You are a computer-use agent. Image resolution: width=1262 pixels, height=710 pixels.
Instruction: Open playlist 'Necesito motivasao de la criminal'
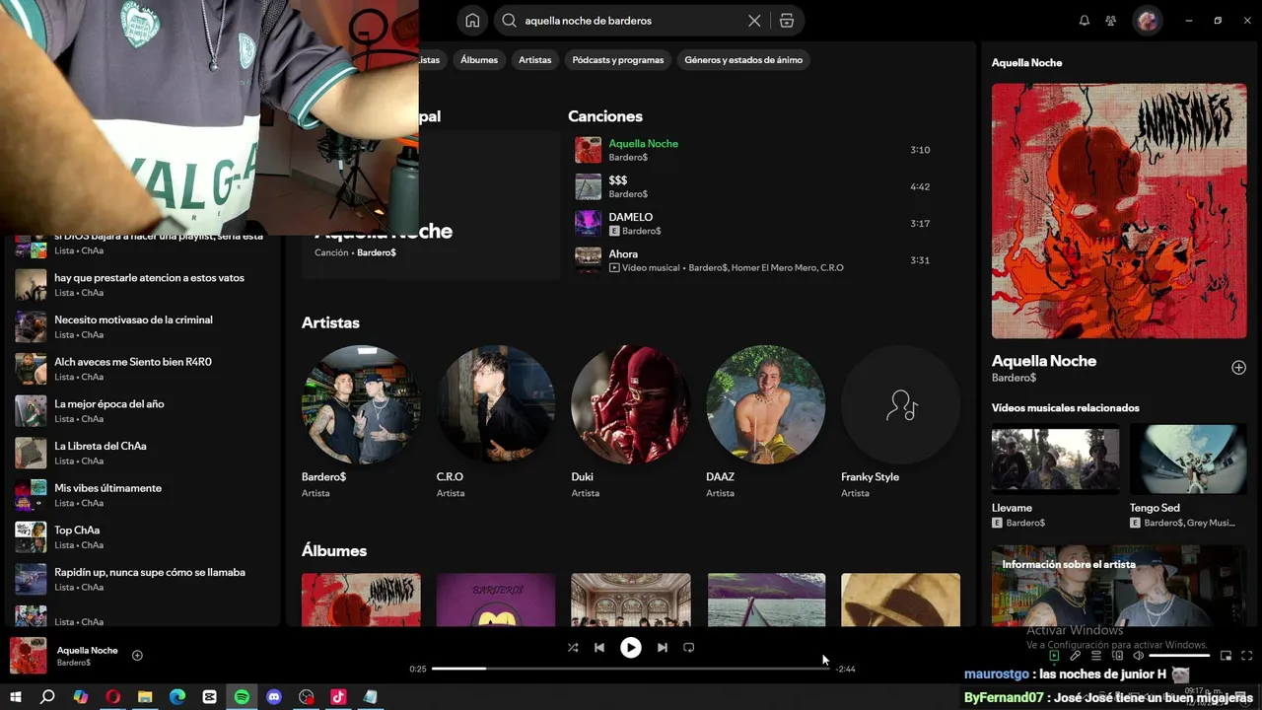pos(142,326)
